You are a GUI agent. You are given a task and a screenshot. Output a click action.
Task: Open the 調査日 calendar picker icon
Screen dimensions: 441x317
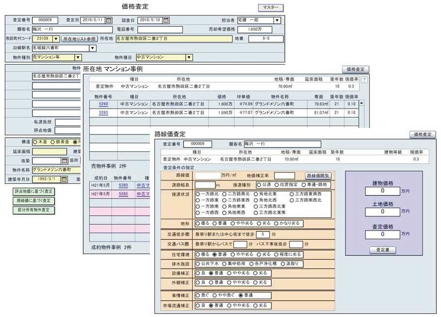(166, 20)
